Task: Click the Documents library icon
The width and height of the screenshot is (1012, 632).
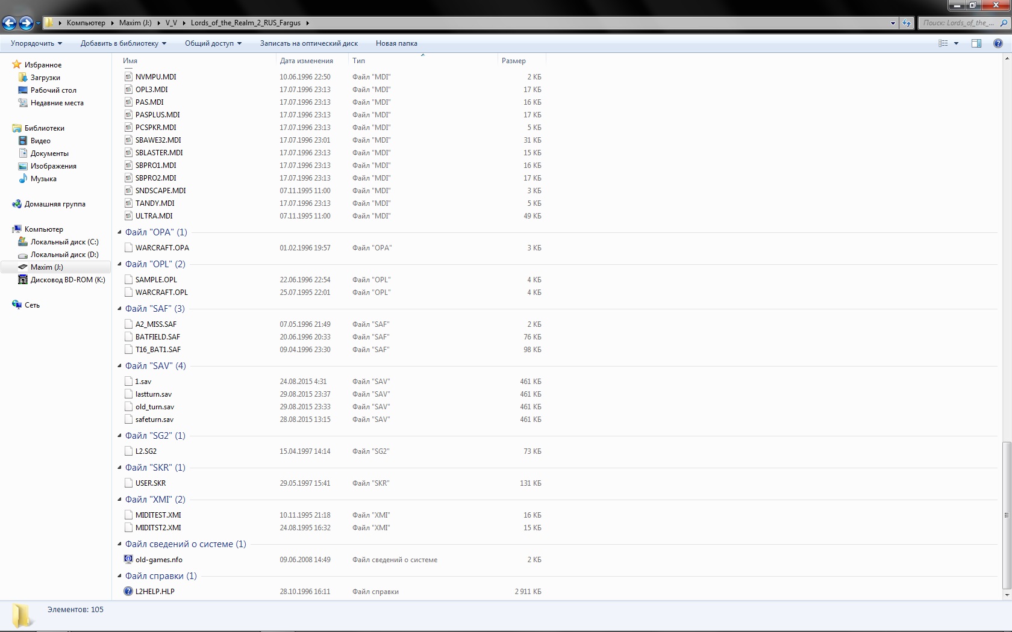Action: pyautogui.click(x=23, y=153)
